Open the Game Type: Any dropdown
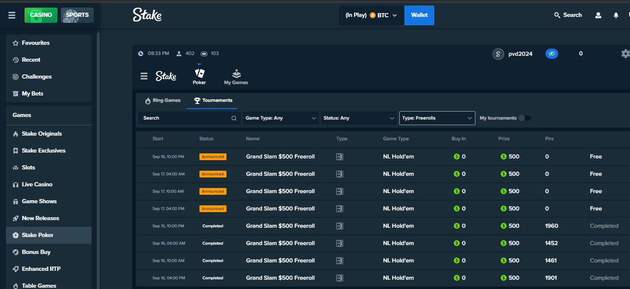This screenshot has width=630, height=289. coord(281,118)
